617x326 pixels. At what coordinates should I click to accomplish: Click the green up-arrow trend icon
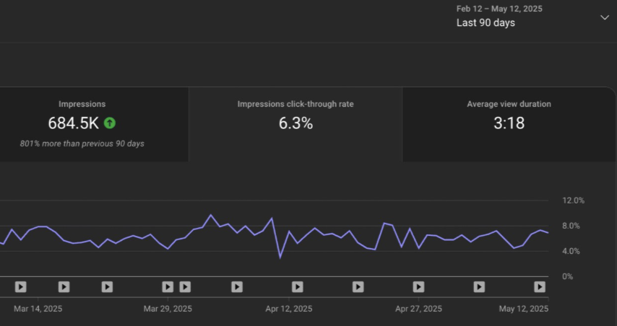pyautogui.click(x=110, y=123)
